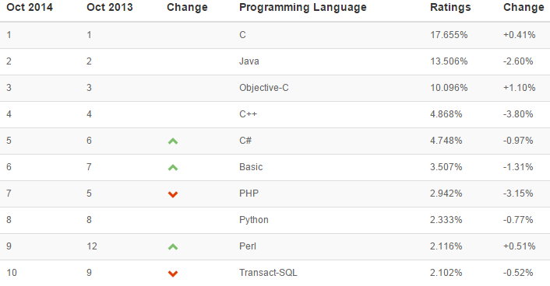Select the Perl language name
The image size is (550, 286).
point(248,246)
